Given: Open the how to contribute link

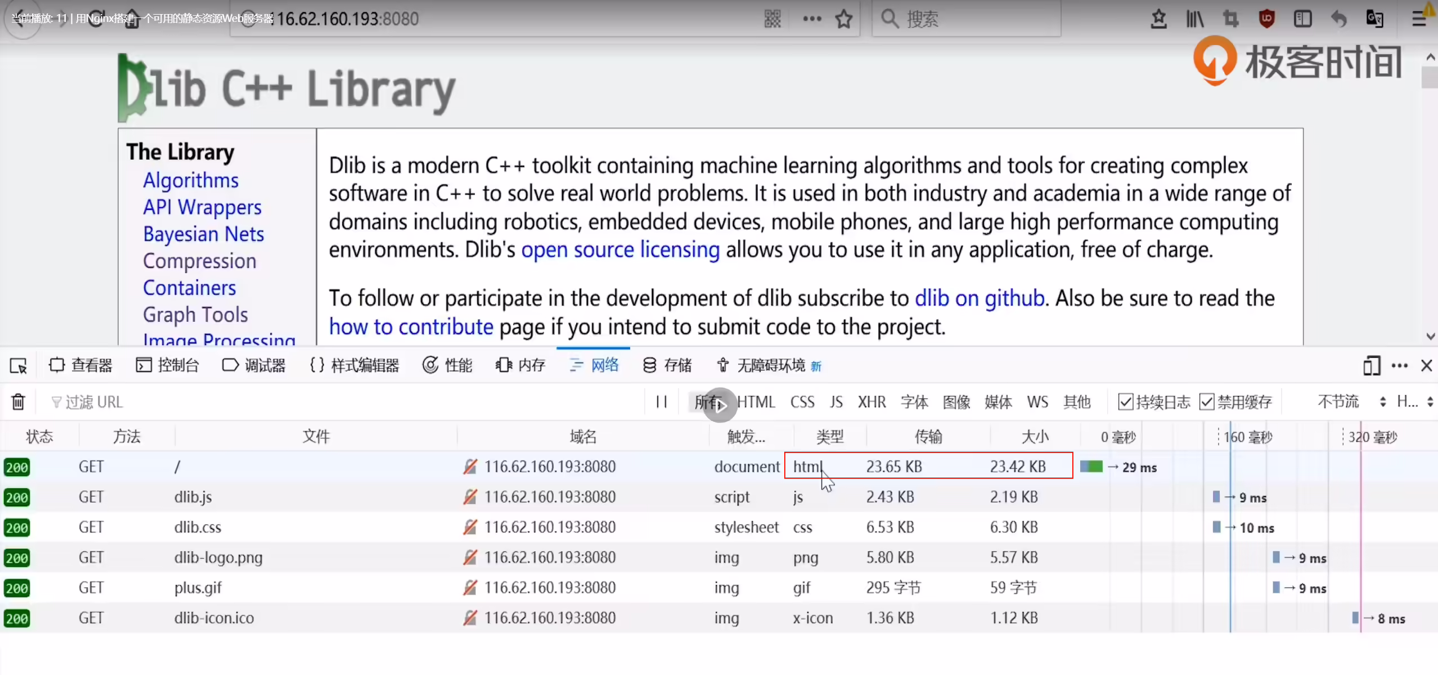Looking at the screenshot, I should click(x=411, y=327).
